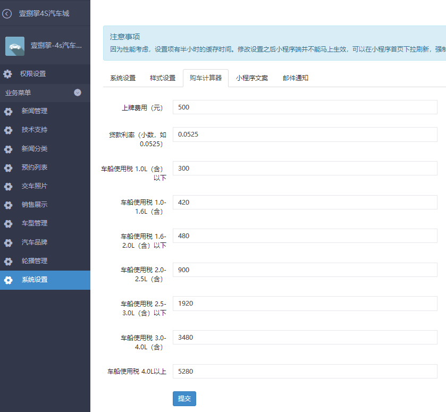Focus the 1.0L(含)以下 tax field with 300
446x412 pixels.
coord(305,168)
